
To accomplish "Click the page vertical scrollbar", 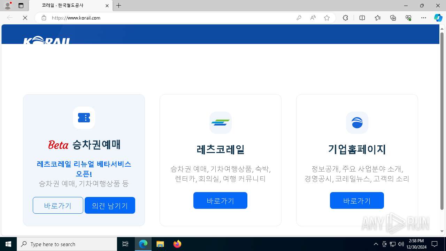I will 442,121.
